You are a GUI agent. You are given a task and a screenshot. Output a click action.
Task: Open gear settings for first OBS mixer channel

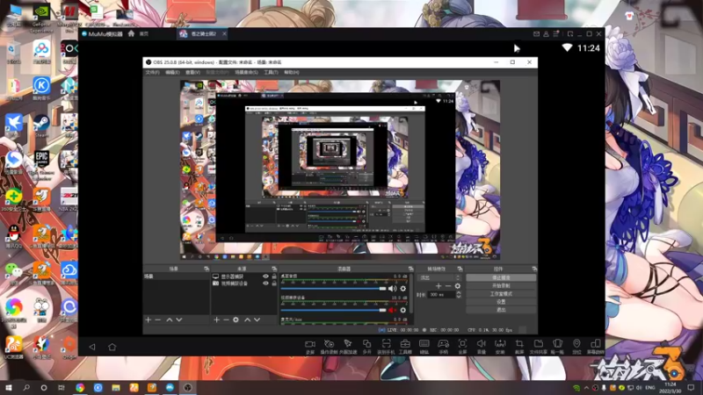[403, 289]
